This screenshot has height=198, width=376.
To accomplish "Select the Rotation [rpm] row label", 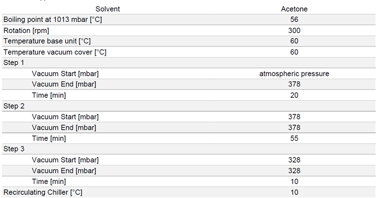I will 26,31.
